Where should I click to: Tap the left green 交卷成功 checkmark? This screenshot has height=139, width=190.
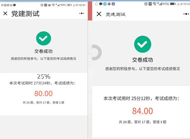click(43, 38)
